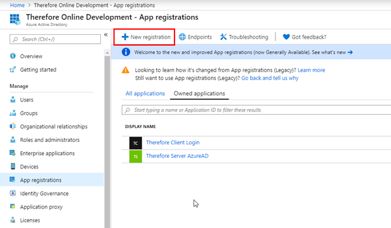Click the App registrations grid icon

[x=12, y=179]
